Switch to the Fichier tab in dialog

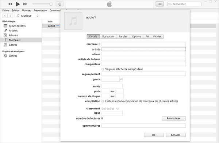tap(157, 37)
